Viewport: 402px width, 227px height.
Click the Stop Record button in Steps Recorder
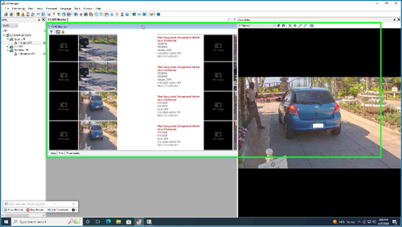coord(35,210)
